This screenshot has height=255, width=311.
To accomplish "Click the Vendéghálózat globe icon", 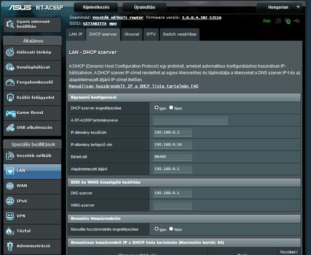I will [x=10, y=67].
